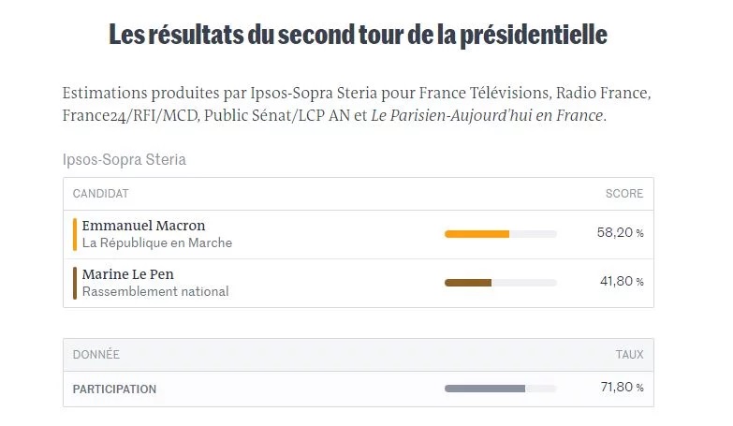Viewport: 733px width, 426px height.
Task: Click the SCORE column header
Action: tap(624, 194)
